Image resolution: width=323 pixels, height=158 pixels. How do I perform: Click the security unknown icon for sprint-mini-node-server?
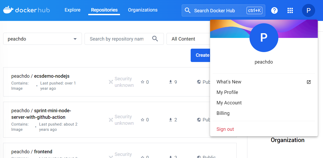(111, 120)
